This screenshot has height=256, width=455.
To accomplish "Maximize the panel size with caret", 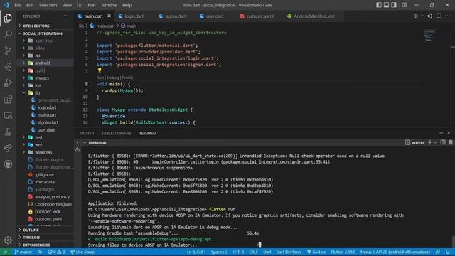I will [441, 133].
